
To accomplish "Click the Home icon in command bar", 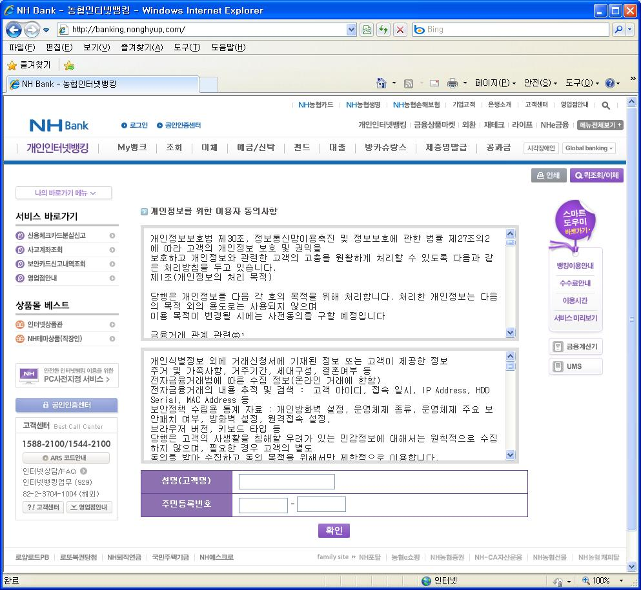I will (x=381, y=83).
